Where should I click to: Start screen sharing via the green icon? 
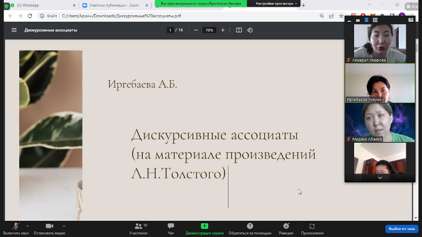click(x=204, y=228)
